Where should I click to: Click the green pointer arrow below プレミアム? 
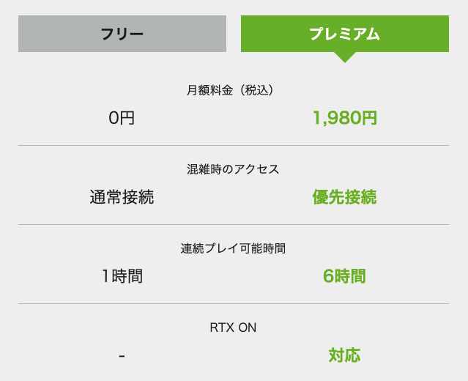(x=345, y=57)
